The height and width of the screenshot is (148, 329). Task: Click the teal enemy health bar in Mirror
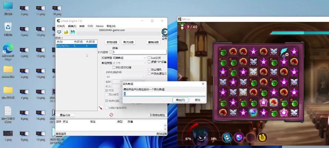click(x=299, y=33)
